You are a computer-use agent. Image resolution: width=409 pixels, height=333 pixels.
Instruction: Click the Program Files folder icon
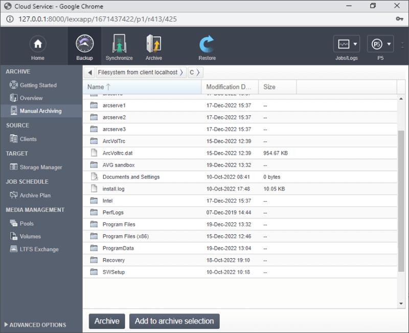[94, 224]
